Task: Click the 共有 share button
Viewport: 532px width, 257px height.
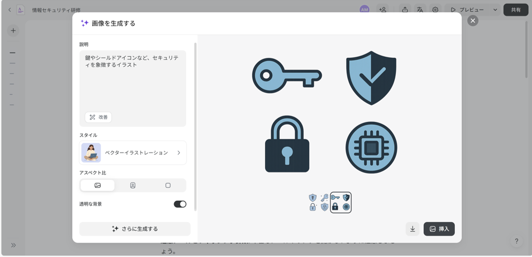Action: [x=516, y=10]
